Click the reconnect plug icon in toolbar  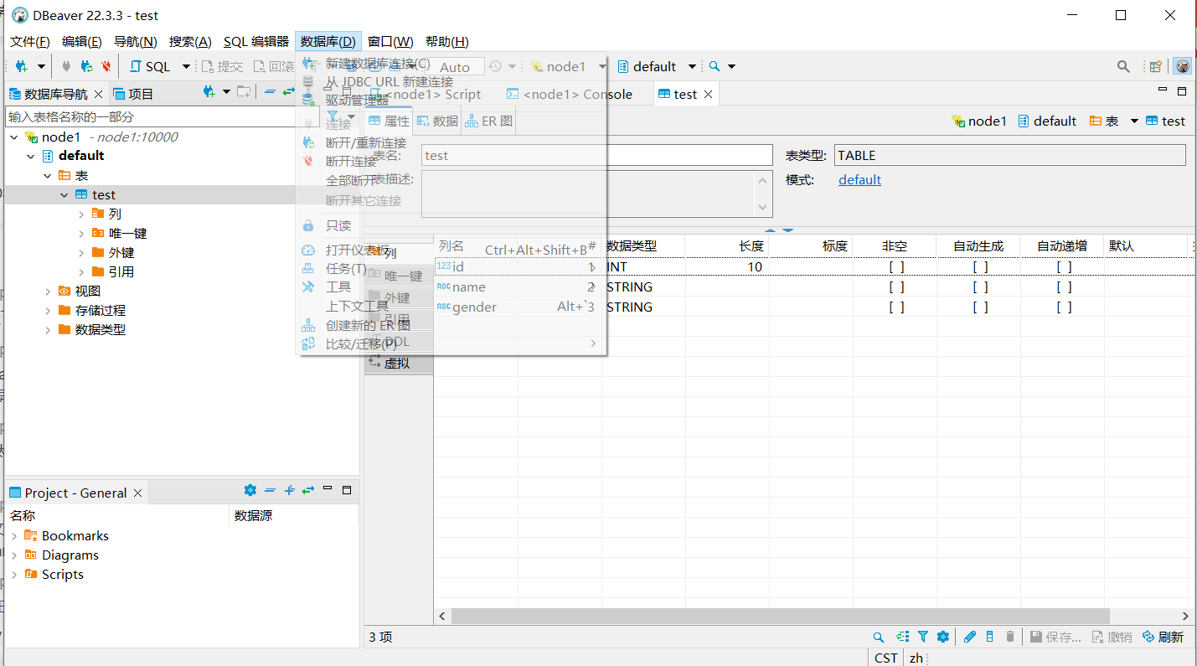point(86,66)
